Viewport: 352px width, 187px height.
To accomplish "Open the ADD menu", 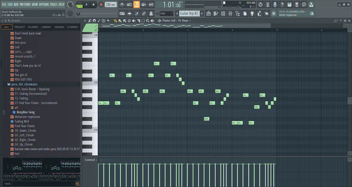I will tap(16, 4).
